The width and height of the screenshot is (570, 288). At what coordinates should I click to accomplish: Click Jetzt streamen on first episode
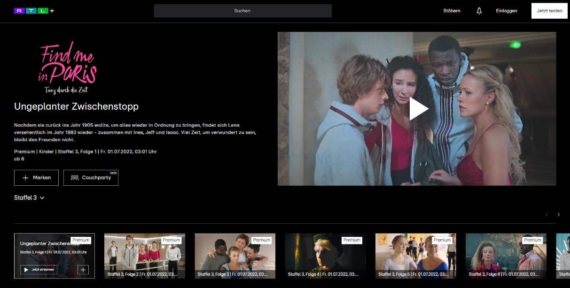pyautogui.click(x=39, y=270)
